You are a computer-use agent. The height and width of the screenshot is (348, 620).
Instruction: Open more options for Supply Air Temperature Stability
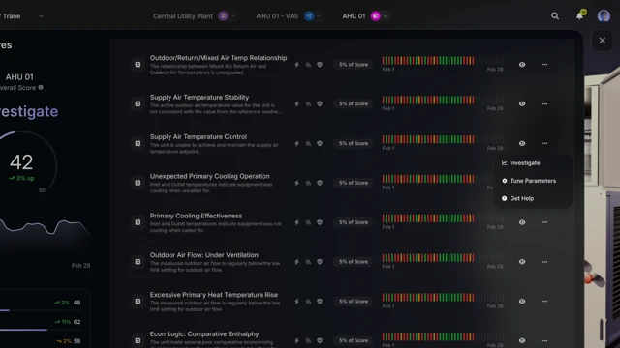(x=544, y=103)
